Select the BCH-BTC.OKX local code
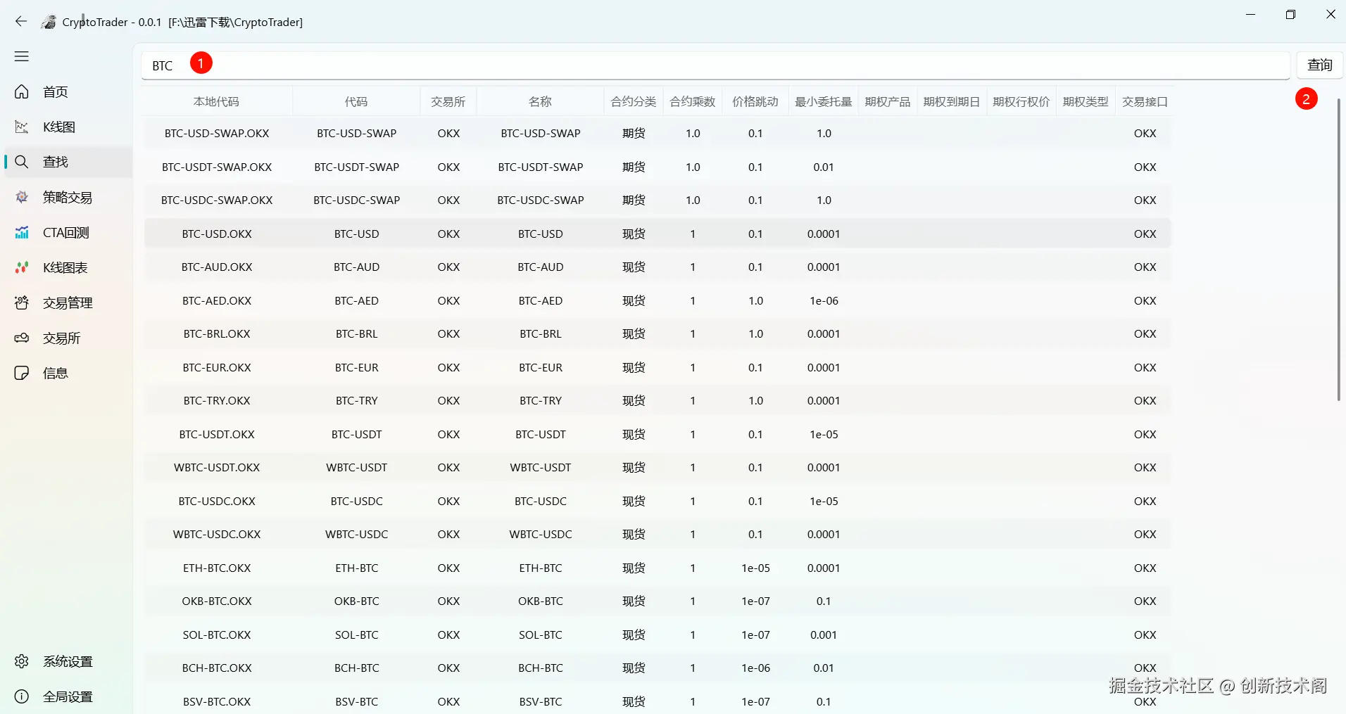The width and height of the screenshot is (1346, 714). coord(217,668)
